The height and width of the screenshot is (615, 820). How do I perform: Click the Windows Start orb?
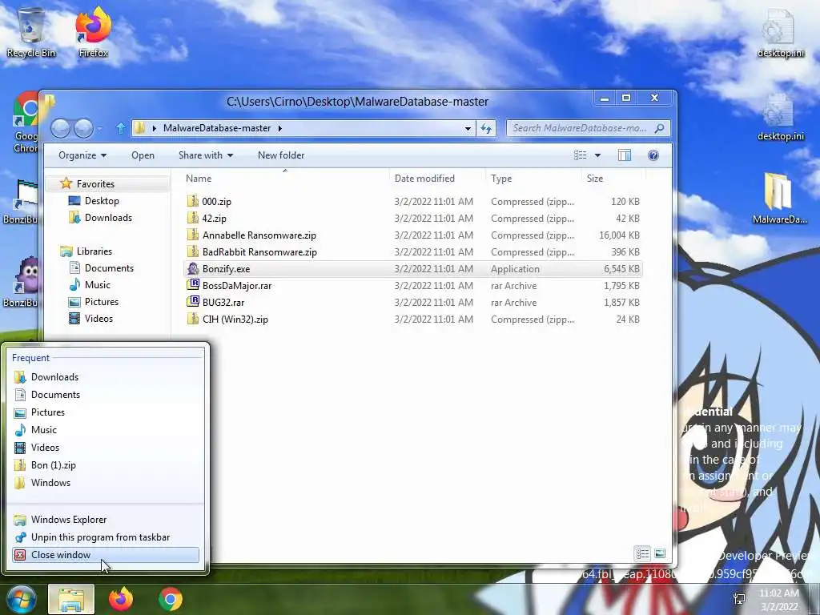tap(21, 599)
